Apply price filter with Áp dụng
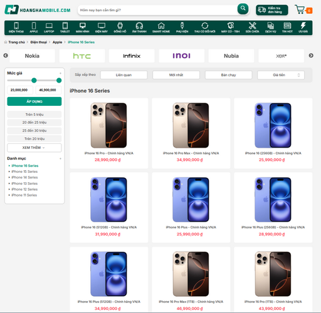This screenshot has height=313, width=321. point(34,101)
